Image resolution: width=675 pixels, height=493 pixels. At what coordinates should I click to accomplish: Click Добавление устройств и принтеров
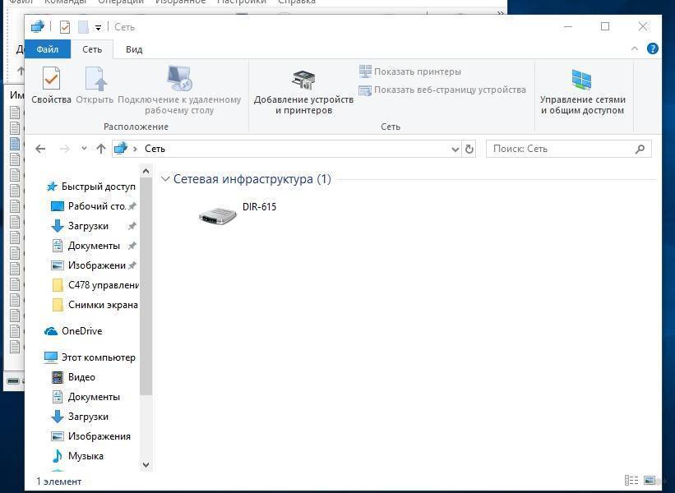[x=303, y=92]
